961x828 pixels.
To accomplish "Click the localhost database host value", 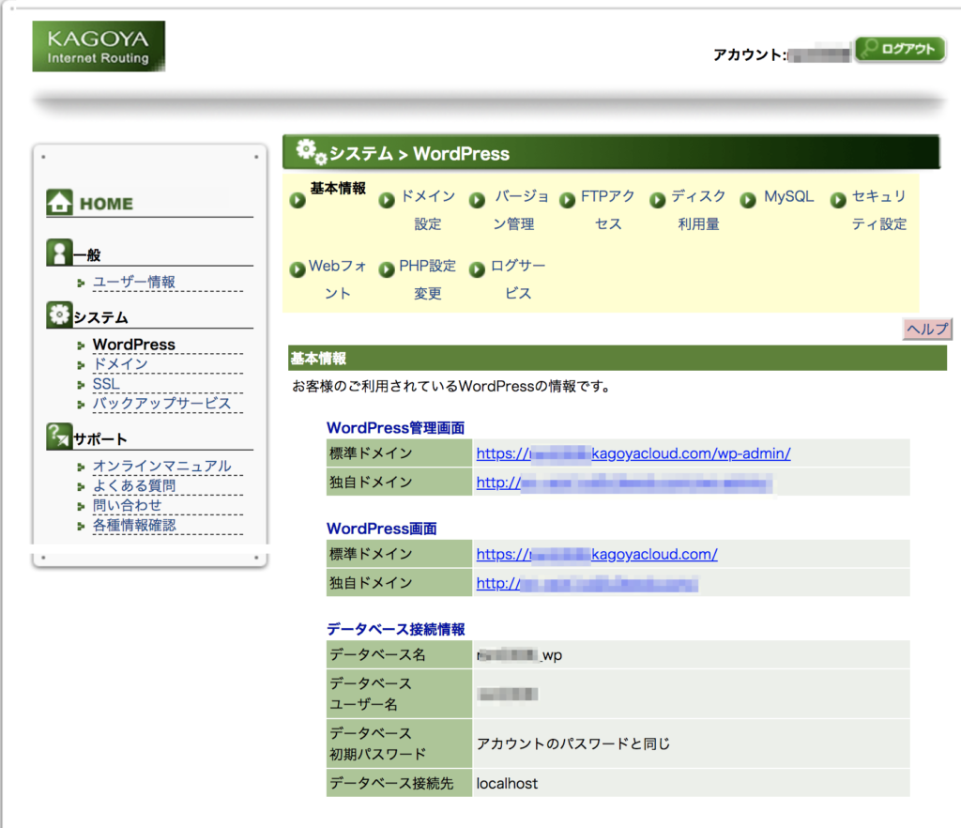I will click(x=507, y=783).
